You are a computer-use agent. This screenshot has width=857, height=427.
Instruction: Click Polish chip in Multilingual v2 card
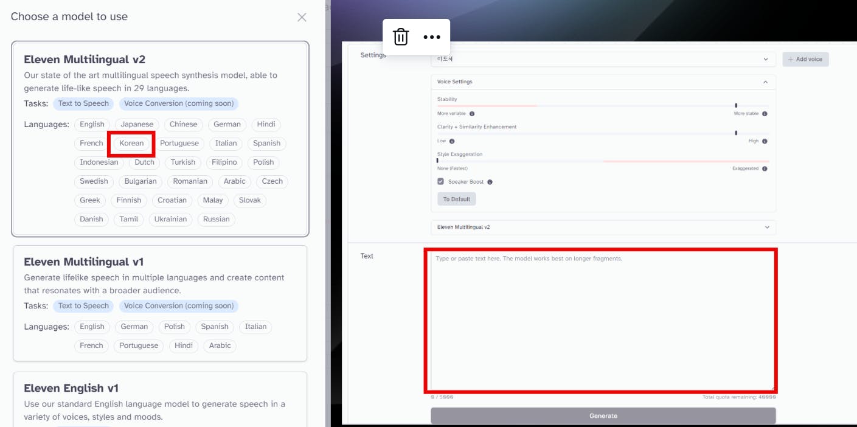coord(263,162)
